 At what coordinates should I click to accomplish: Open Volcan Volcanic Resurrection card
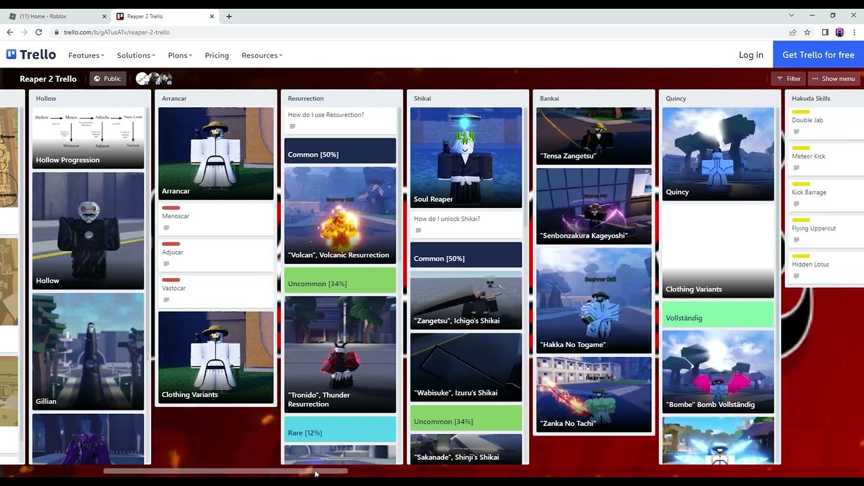pyautogui.click(x=340, y=215)
